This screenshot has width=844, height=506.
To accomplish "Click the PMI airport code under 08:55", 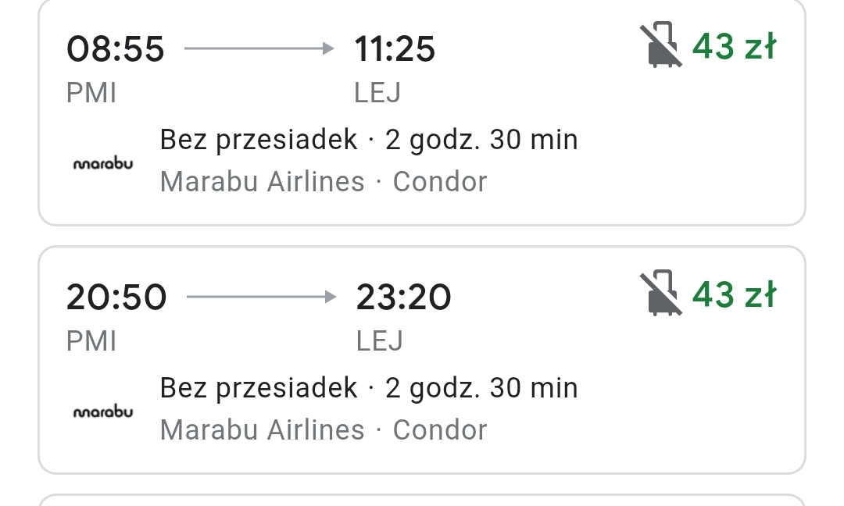I will [x=91, y=93].
